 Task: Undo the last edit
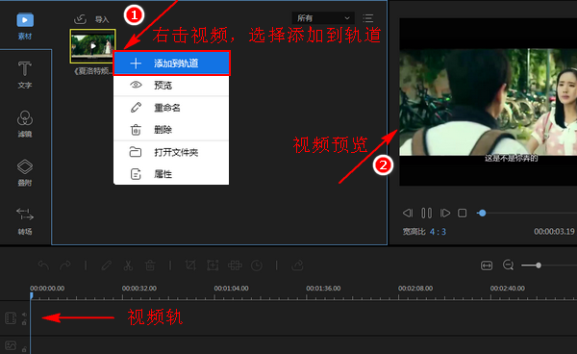43,265
